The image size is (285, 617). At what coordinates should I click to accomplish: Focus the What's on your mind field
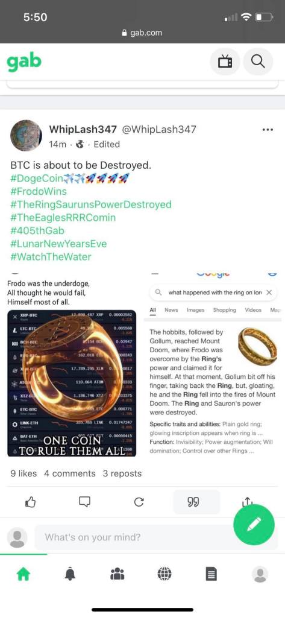coord(134,537)
